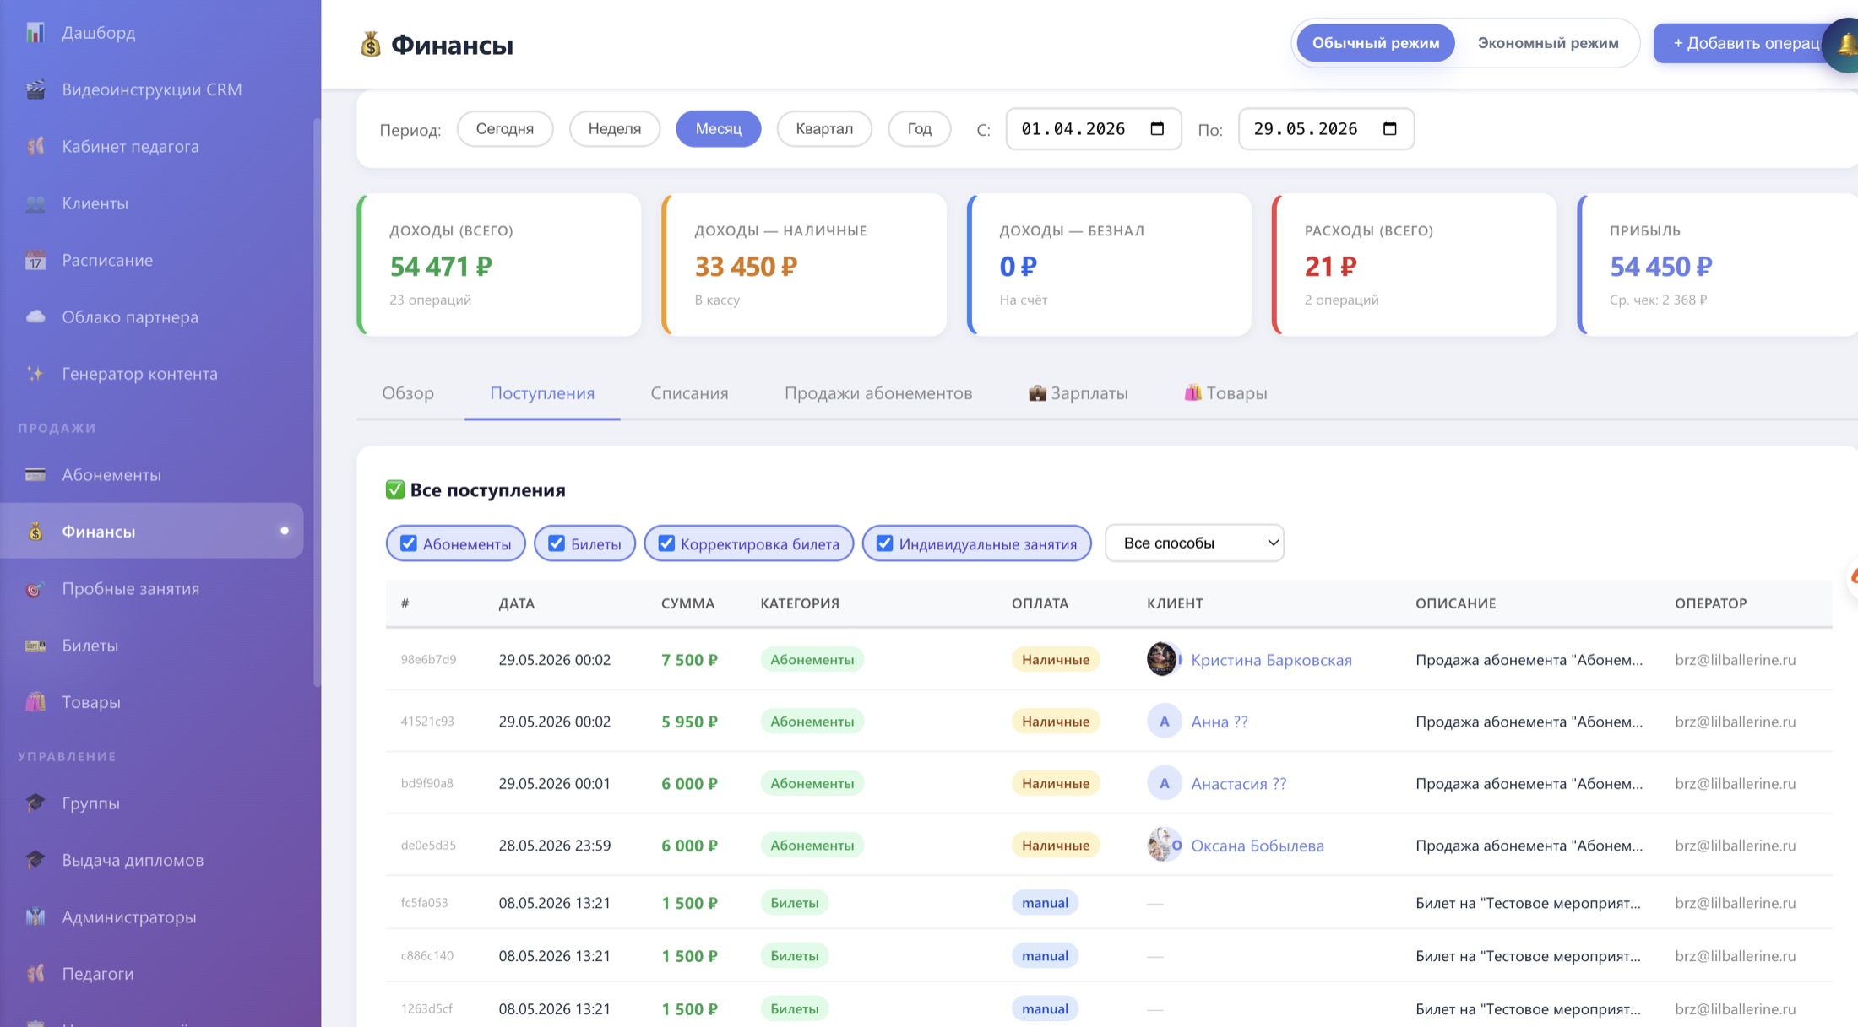Image resolution: width=1858 pixels, height=1027 pixels.
Task: Click the avatar next to Анна ??
Action: pyautogui.click(x=1164, y=722)
